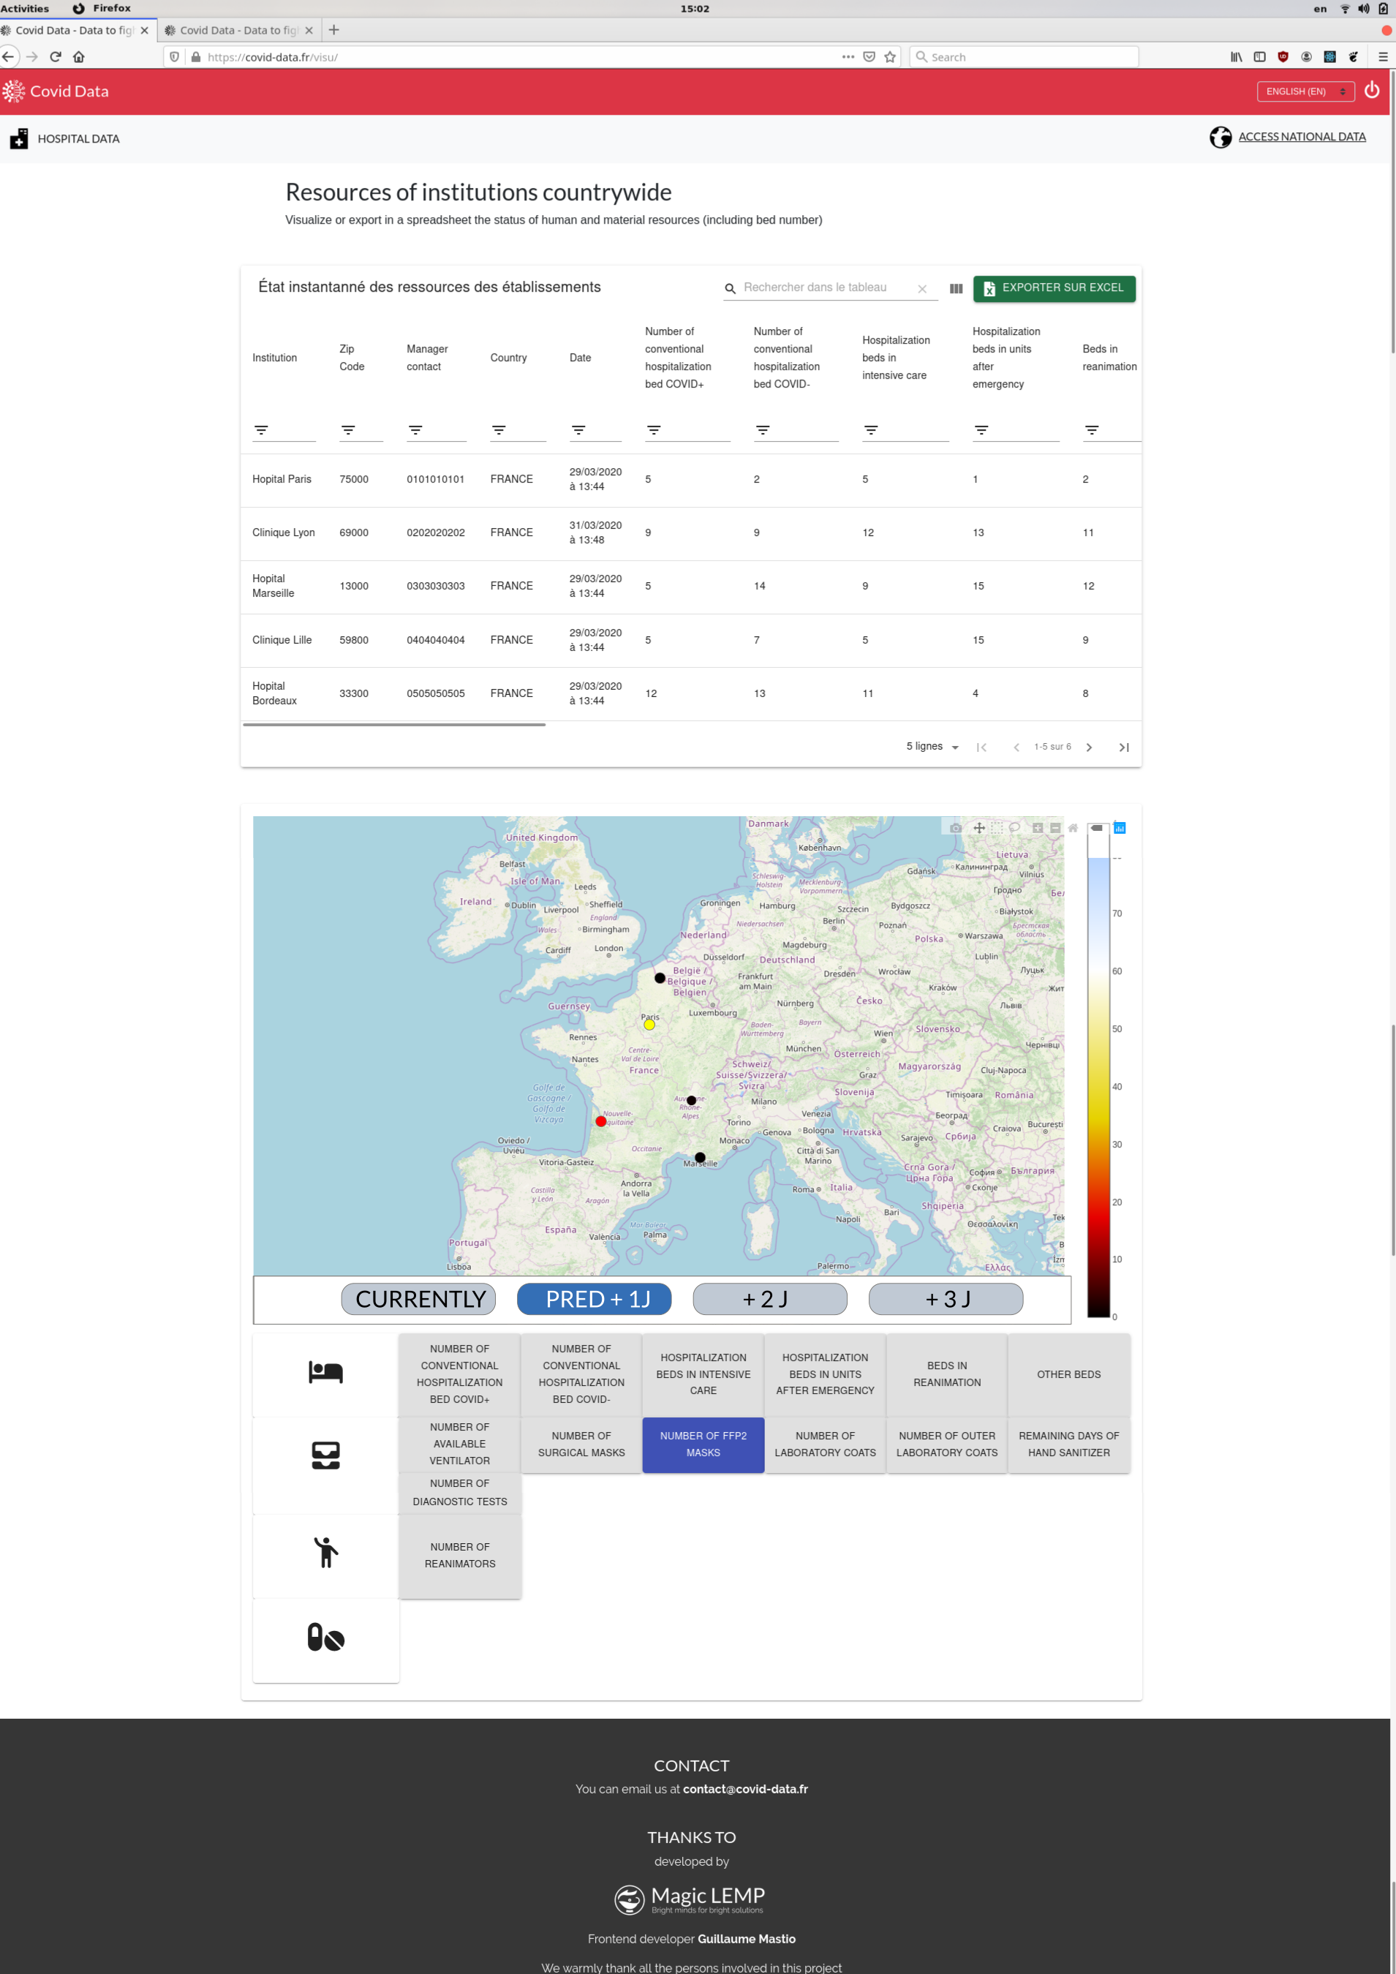Click the Magic LEMP logo link
Viewport: 1396px width, 1974px height.
point(690,1899)
